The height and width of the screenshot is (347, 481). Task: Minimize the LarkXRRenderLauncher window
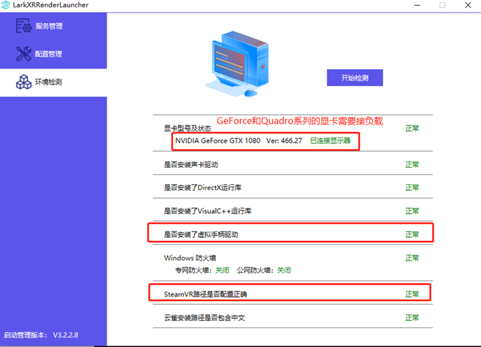coord(417,5)
